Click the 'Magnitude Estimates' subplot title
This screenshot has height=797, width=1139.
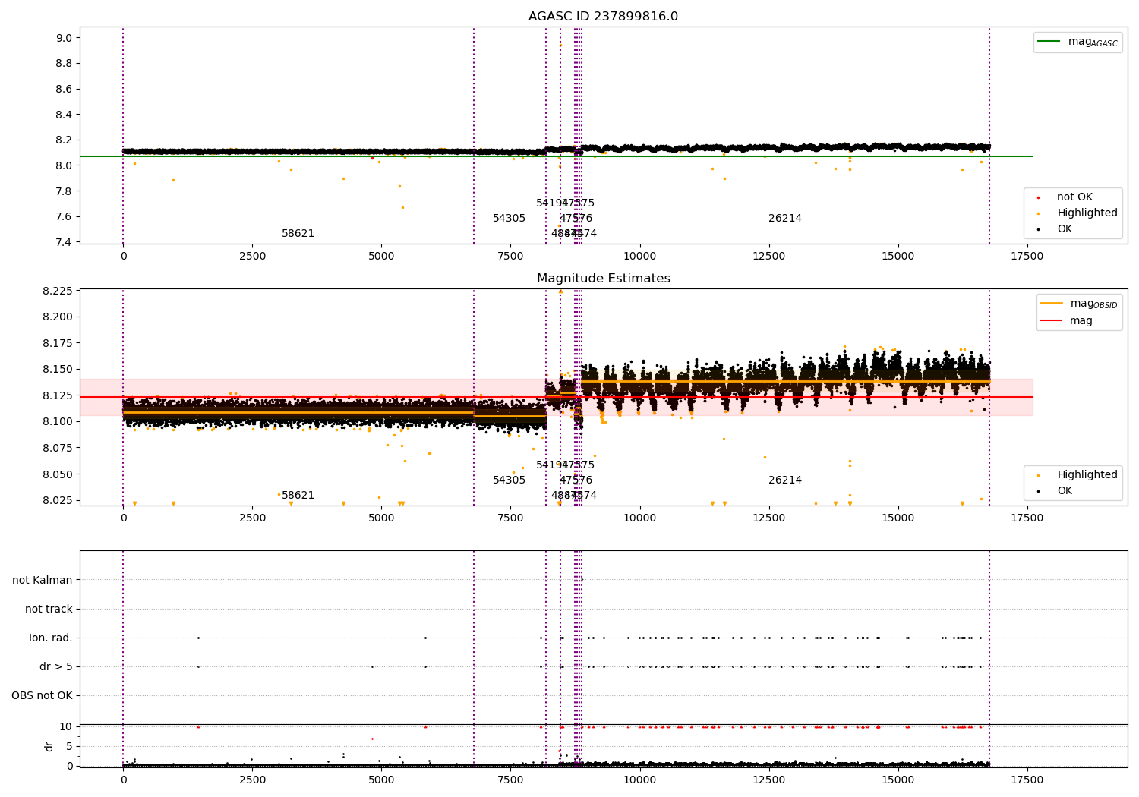tap(603, 279)
